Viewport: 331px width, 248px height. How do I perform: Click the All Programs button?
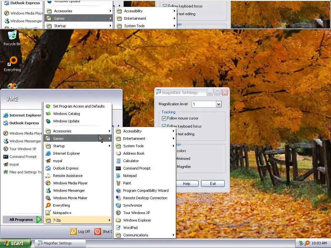[22, 220]
